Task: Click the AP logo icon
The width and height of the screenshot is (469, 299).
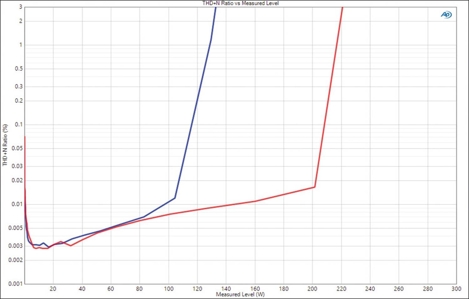Action: (446, 15)
